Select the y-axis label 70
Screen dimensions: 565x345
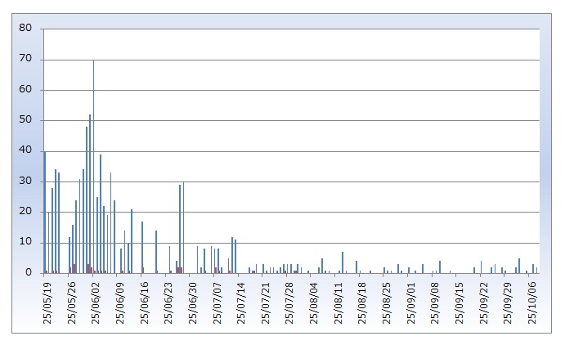pyautogui.click(x=26, y=59)
